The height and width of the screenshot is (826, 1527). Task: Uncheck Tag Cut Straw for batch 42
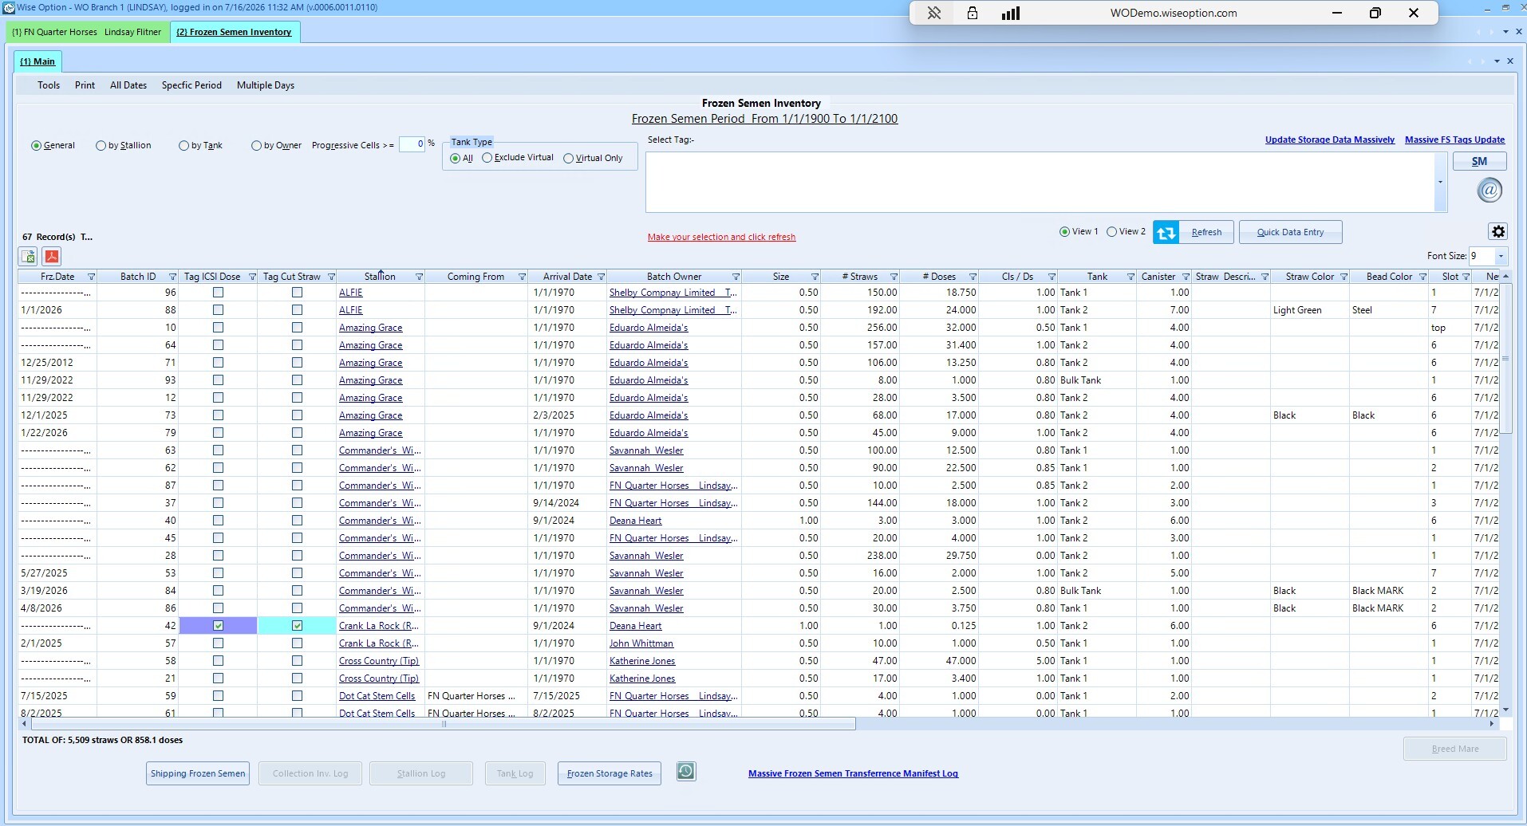click(x=297, y=626)
